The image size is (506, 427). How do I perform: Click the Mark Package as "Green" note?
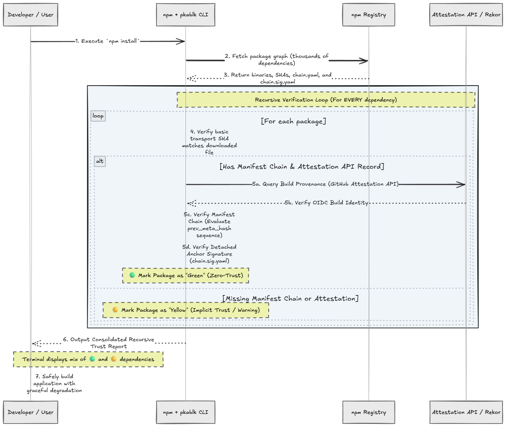click(186, 275)
